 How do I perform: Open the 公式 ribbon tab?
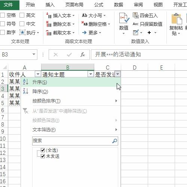click(99, 5)
